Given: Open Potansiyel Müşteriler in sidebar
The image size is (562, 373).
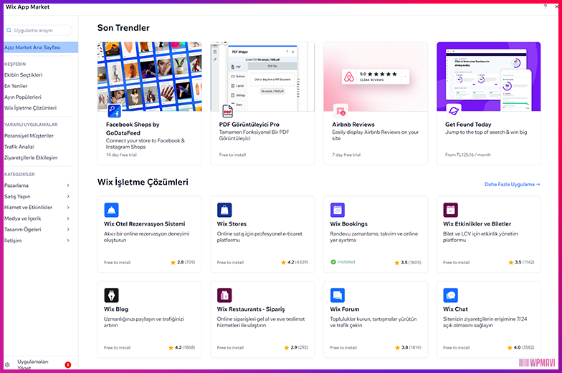Looking at the screenshot, I should coord(29,136).
